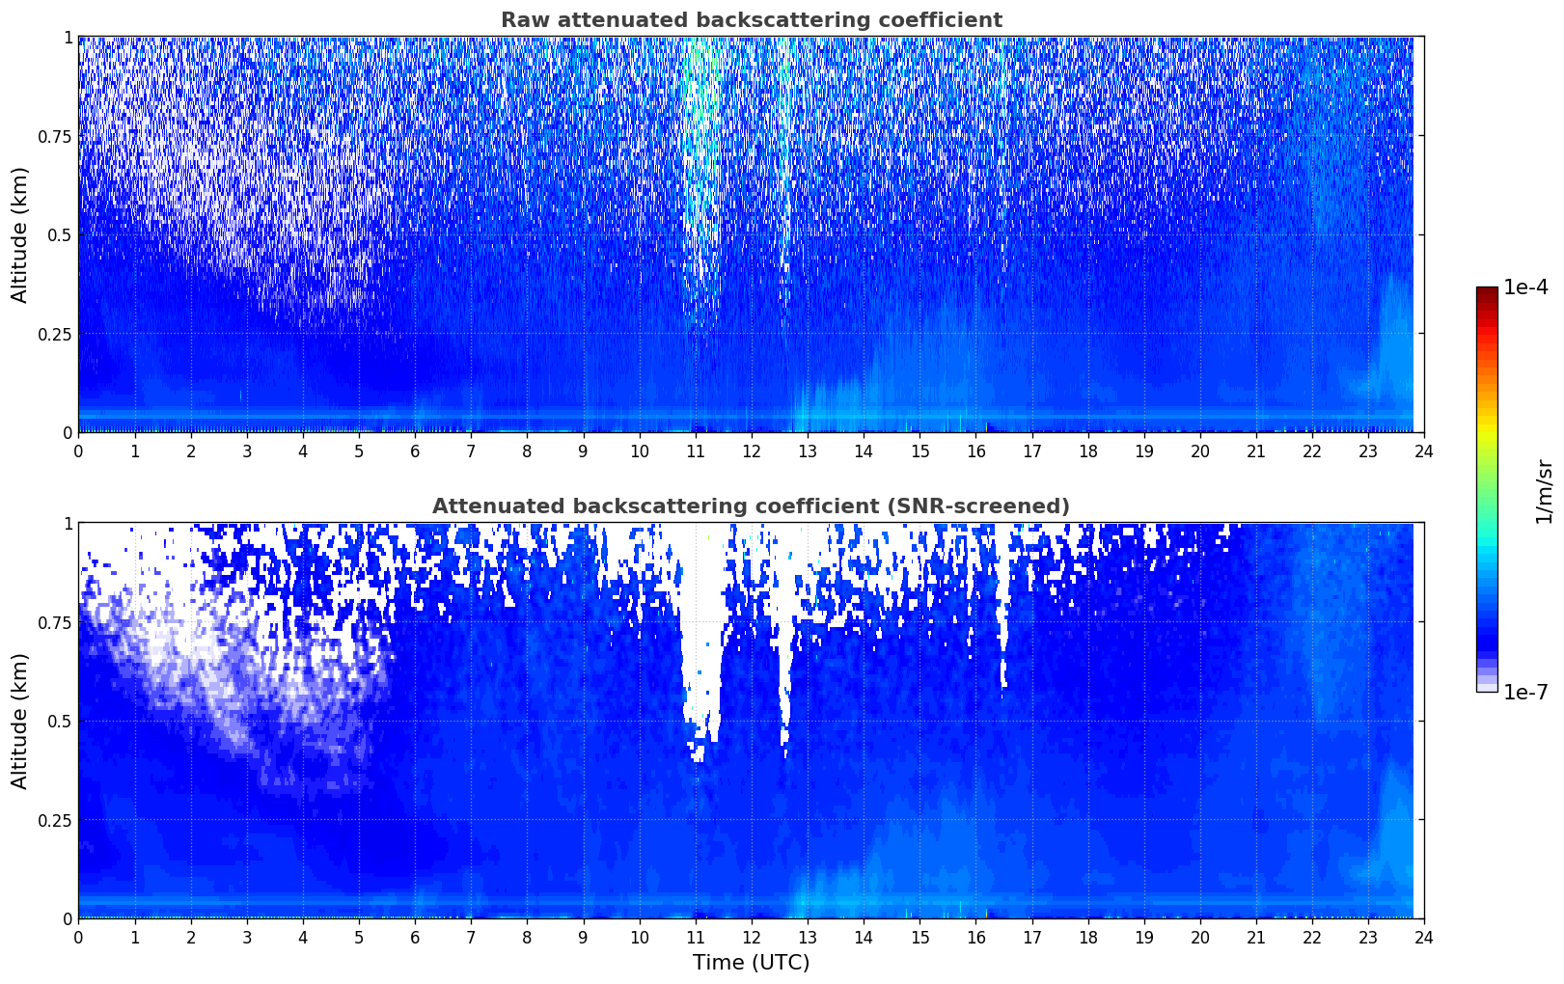Click altitude tick '0.5' of the Raw plot
The width and height of the screenshot is (1564, 984).
(59, 234)
